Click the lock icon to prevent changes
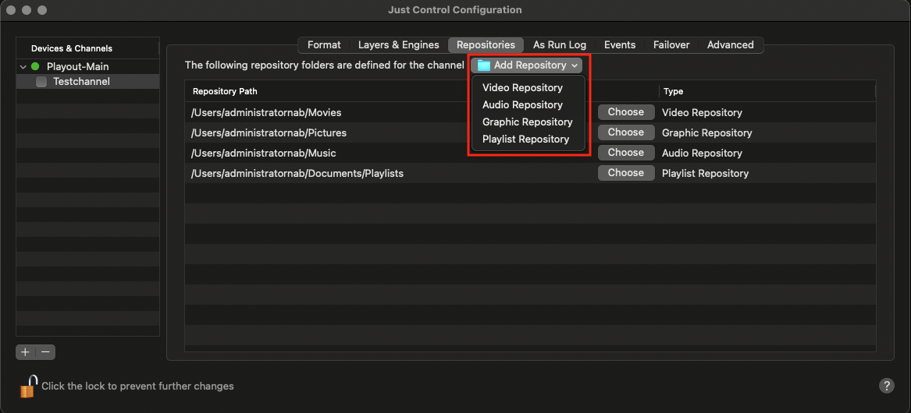This screenshot has height=413, width=911. (x=28, y=387)
